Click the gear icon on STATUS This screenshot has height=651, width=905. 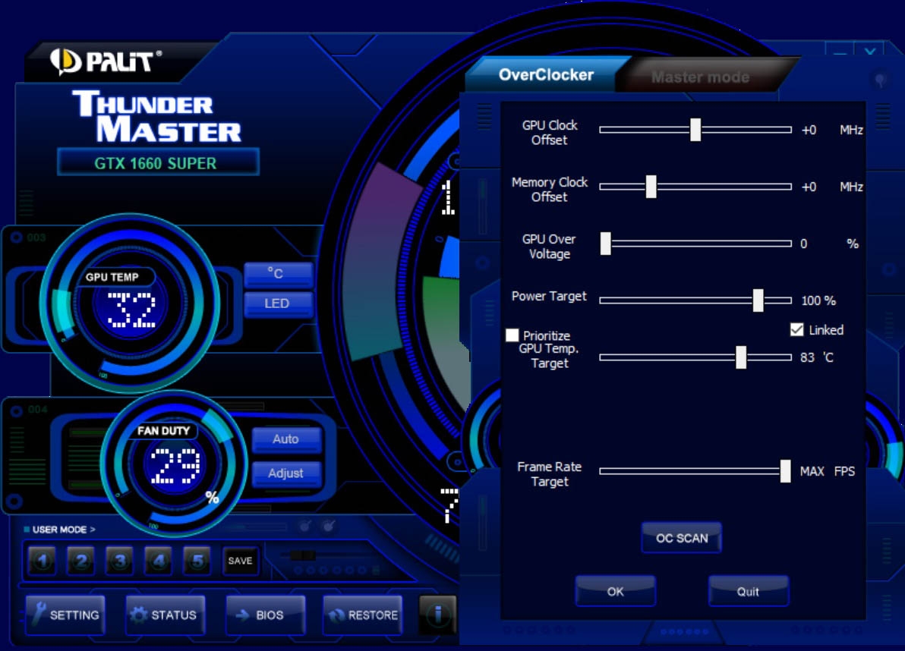coord(138,615)
